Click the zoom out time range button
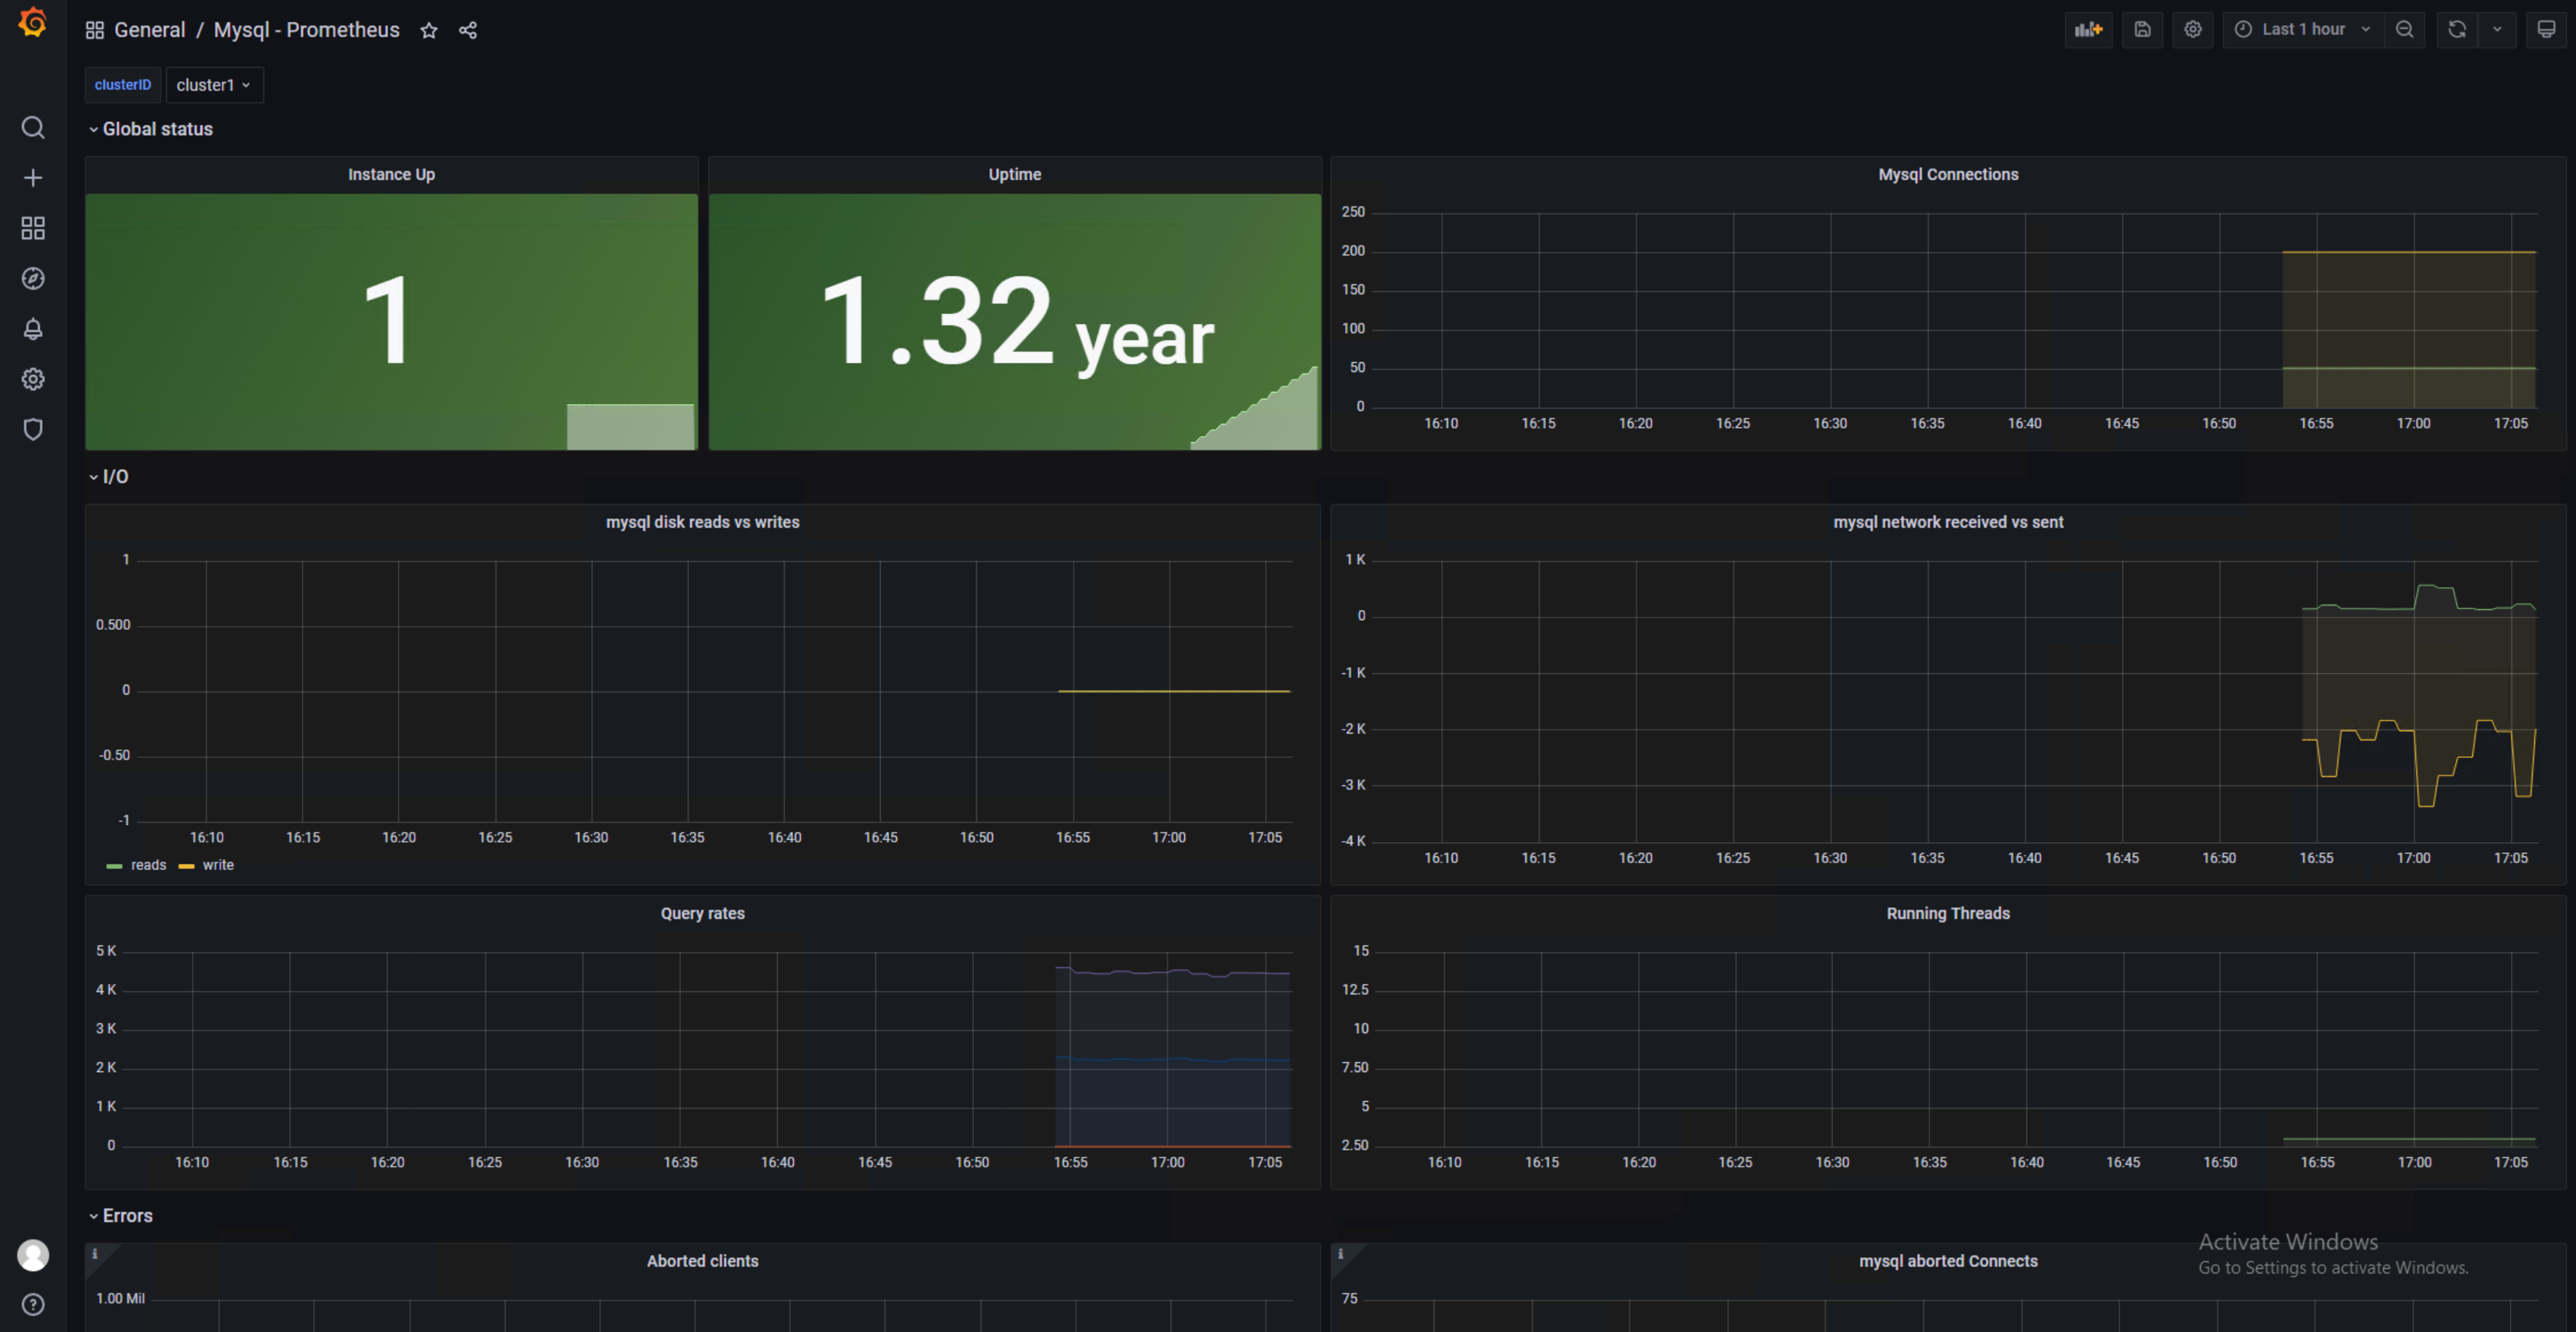 pyautogui.click(x=2404, y=30)
